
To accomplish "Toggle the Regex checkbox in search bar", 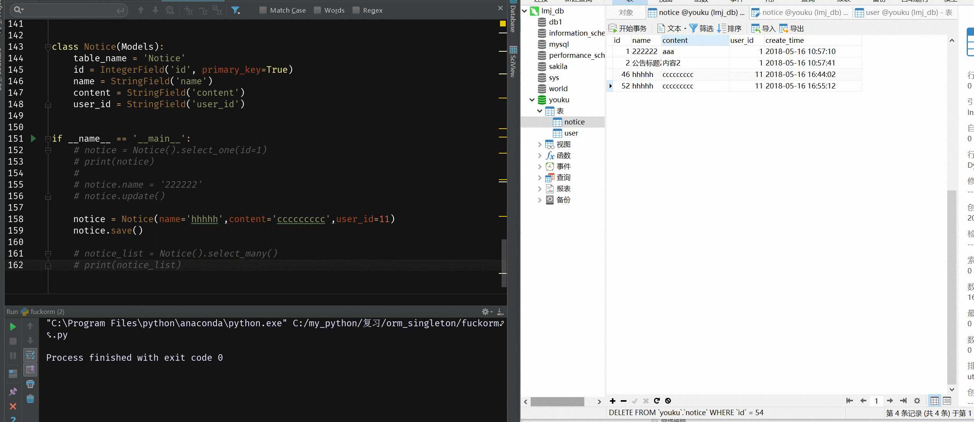I will (x=356, y=9).
